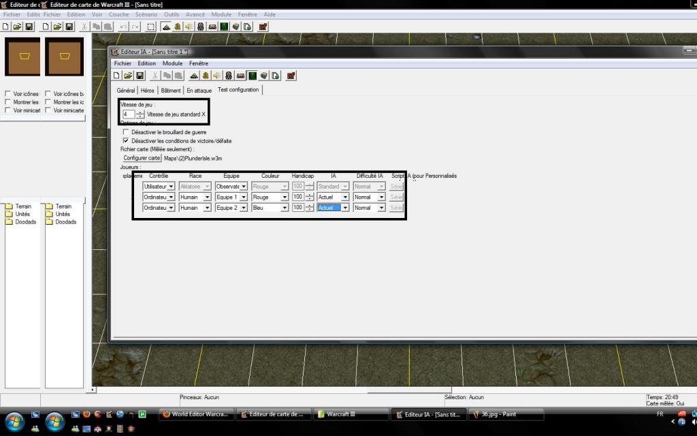Image resolution: width=697 pixels, height=436 pixels.
Task: Open Object Manager cube icon in Editeur IA toolbar
Action: tap(263, 76)
